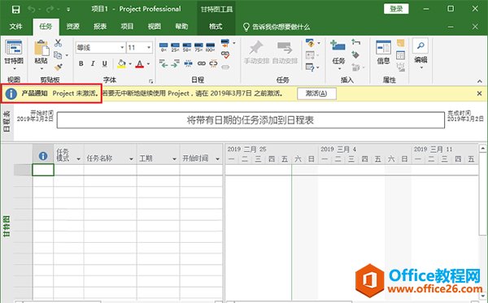Open the font size 11 dropdown
This screenshot has width=488, height=303.
(149, 48)
